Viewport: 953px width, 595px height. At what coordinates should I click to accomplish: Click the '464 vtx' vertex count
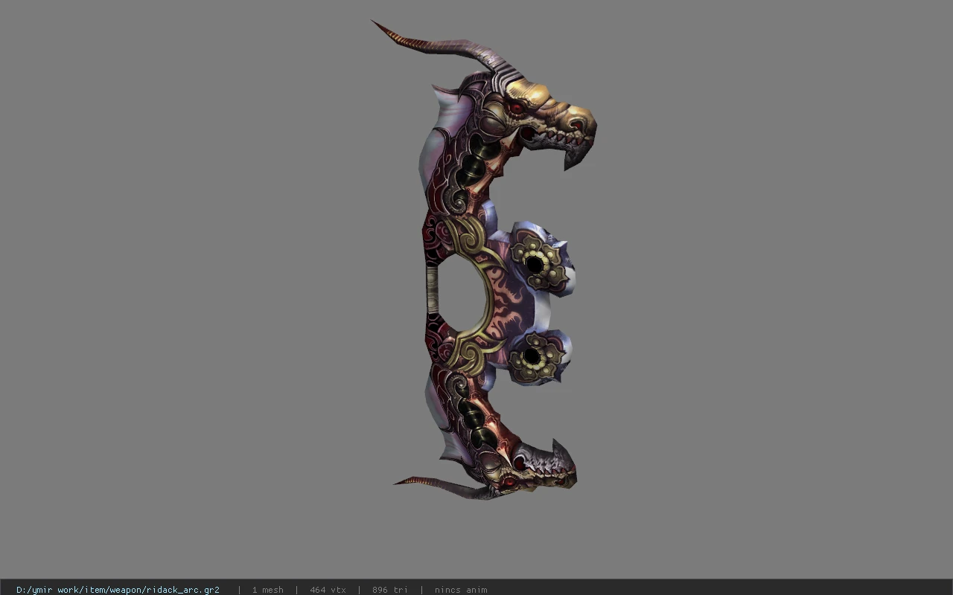[x=328, y=590]
